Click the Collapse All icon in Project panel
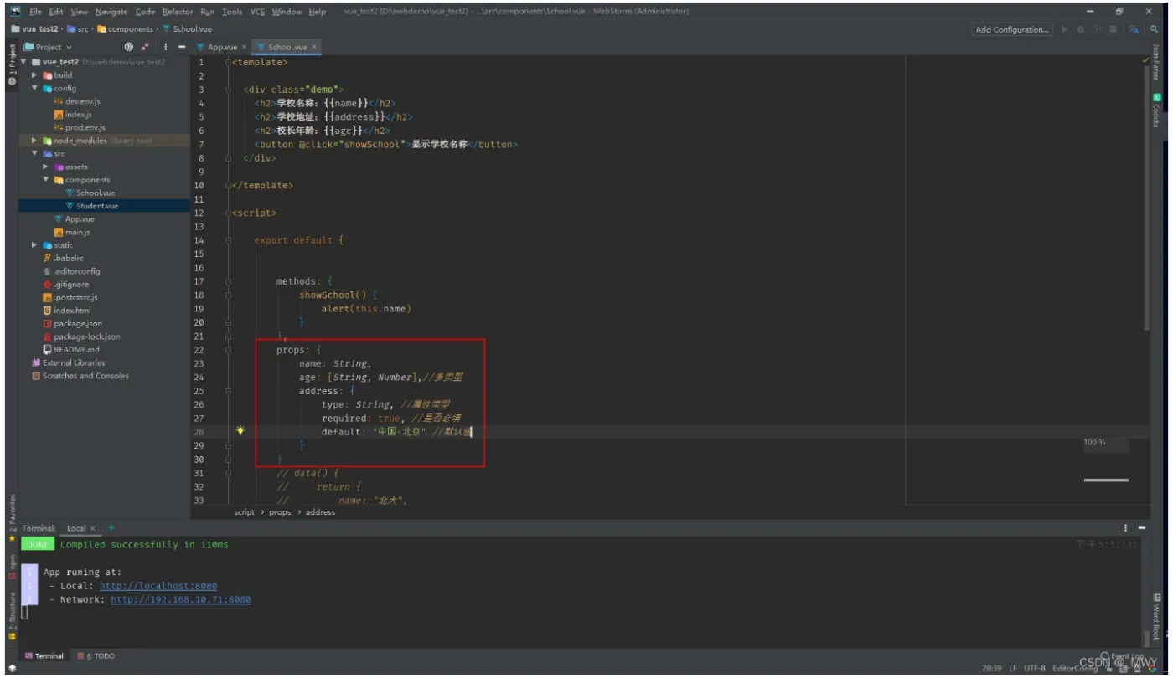The image size is (1173, 678). 144,47
